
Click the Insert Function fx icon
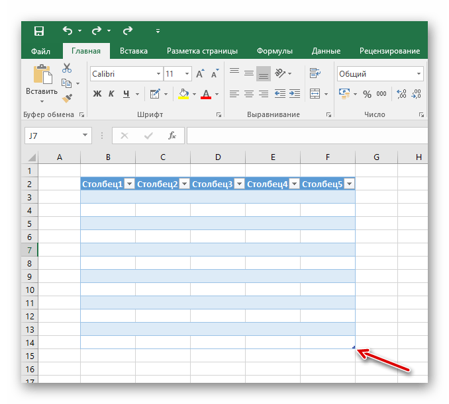tap(172, 136)
